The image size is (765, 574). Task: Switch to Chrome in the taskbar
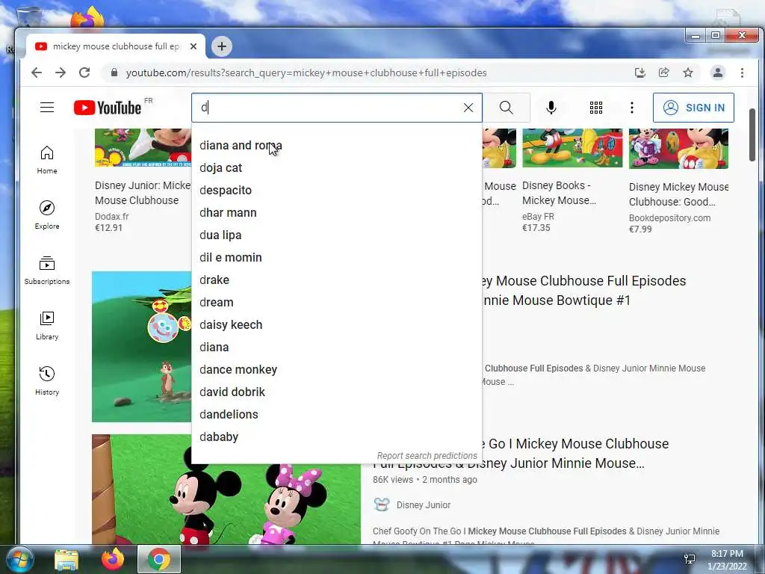tap(159, 559)
